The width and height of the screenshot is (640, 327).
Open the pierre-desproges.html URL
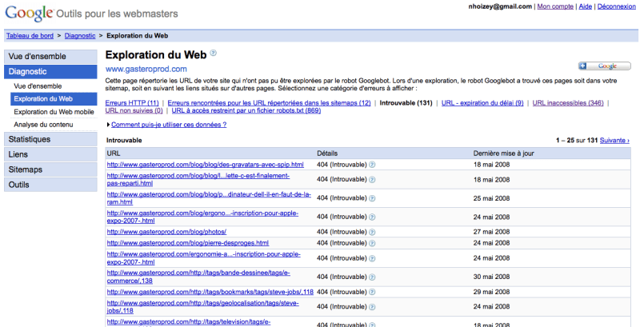188,243
